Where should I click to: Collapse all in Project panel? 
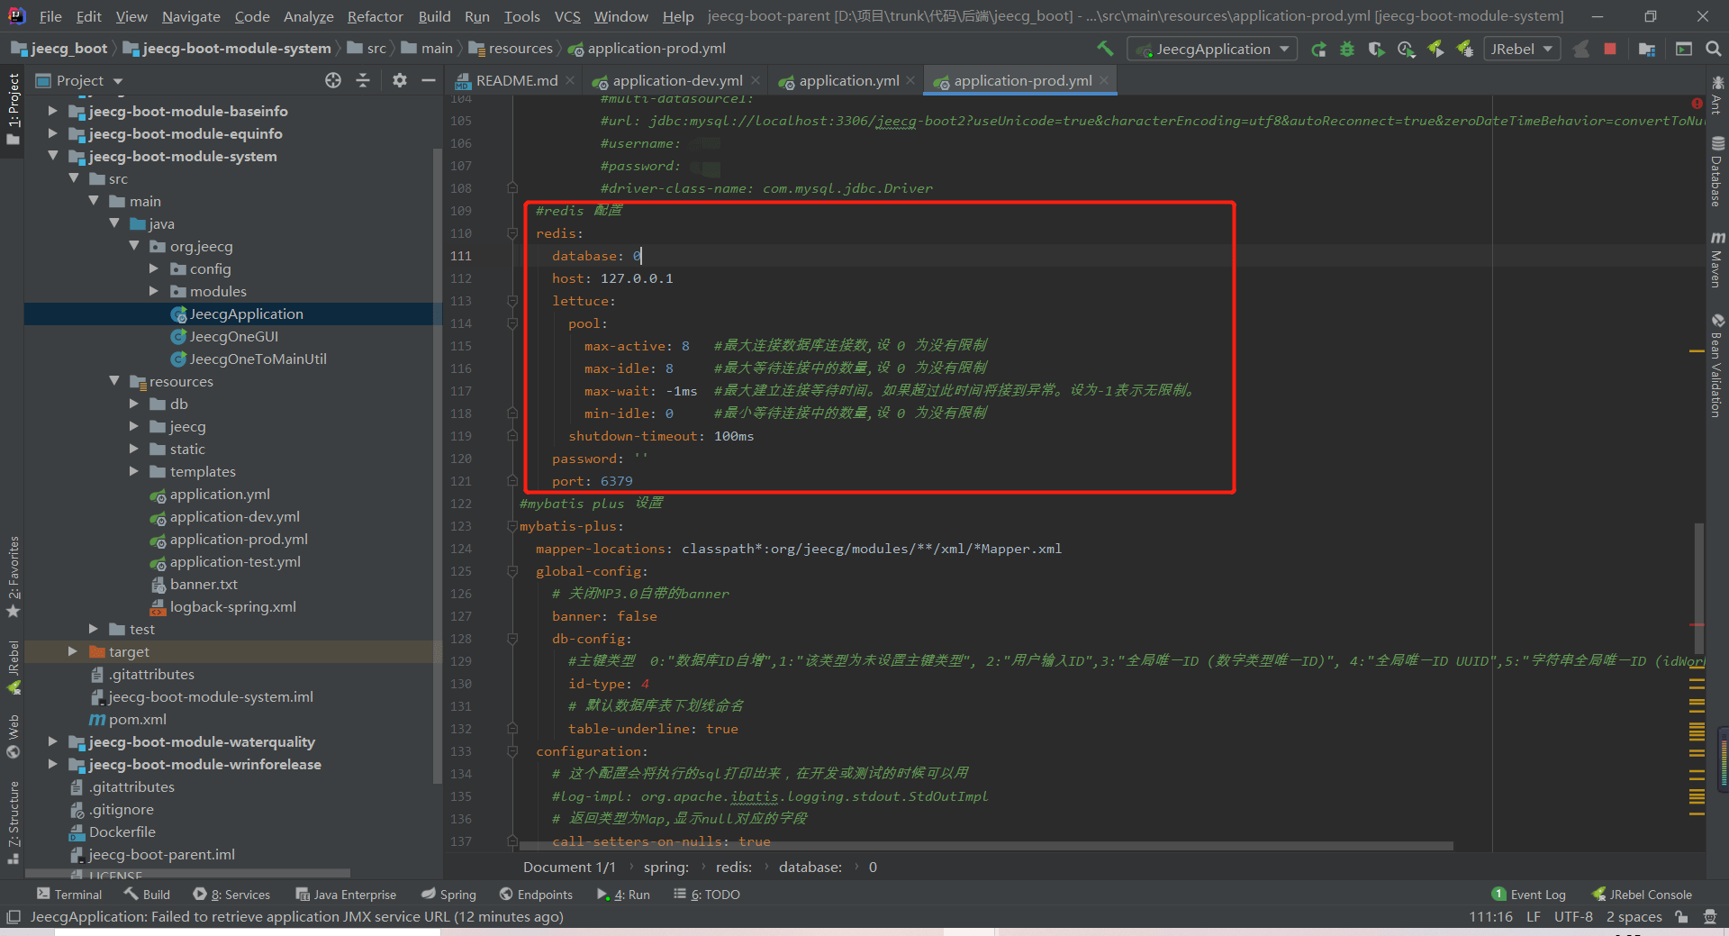pos(363,81)
